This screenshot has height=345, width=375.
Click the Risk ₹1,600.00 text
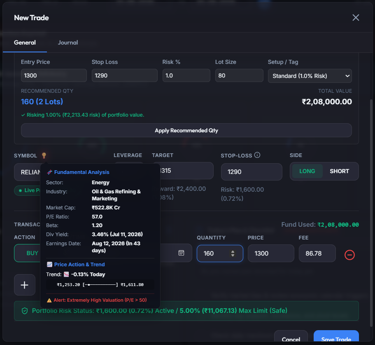pos(242,194)
